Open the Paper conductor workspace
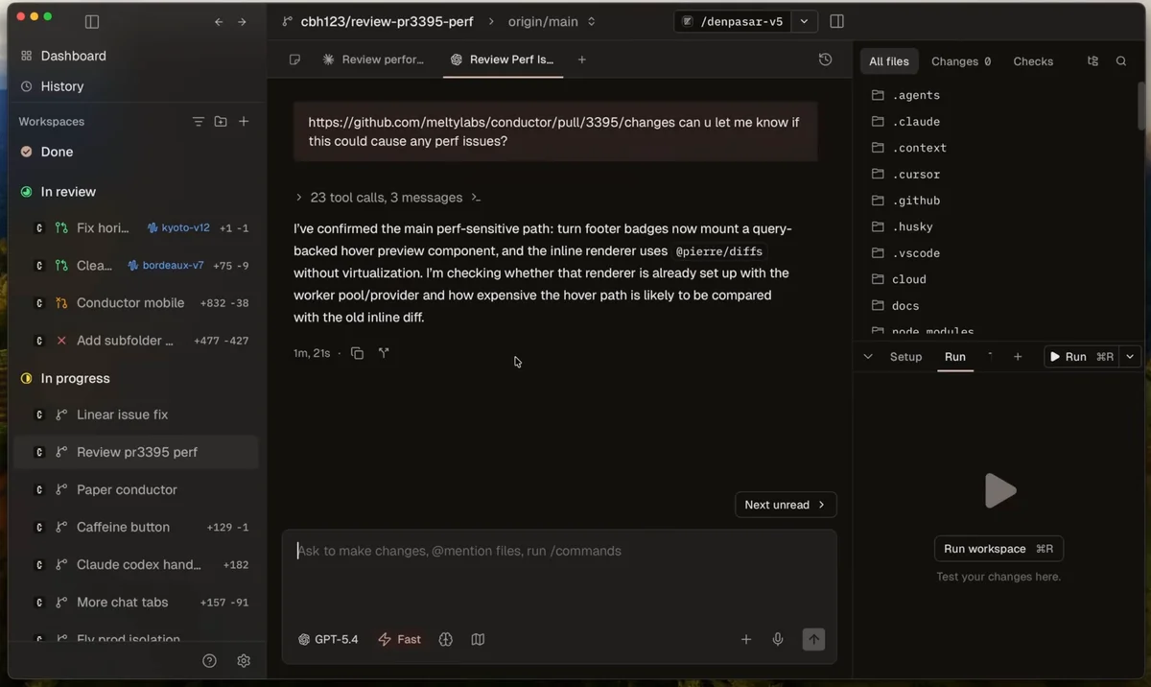 point(136,489)
